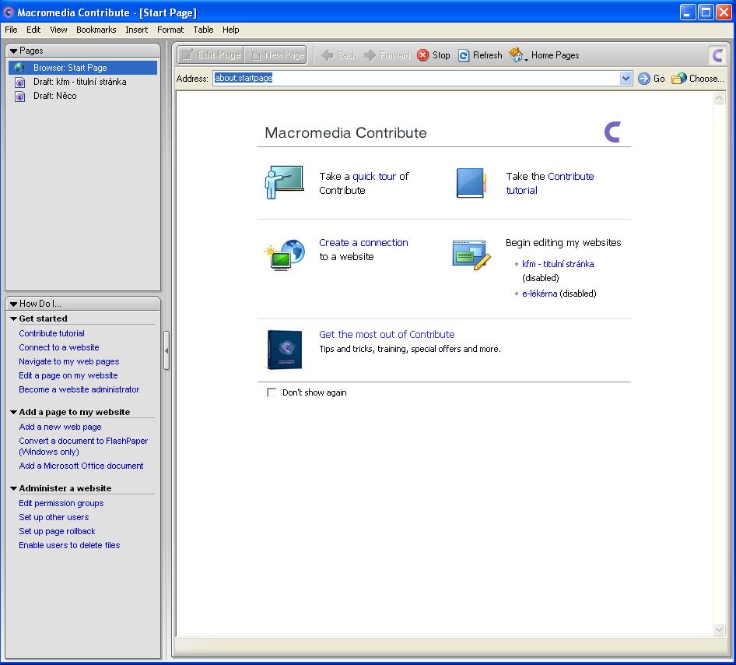Click Add a new web page link
Image resolution: width=736 pixels, height=665 pixels.
point(60,427)
